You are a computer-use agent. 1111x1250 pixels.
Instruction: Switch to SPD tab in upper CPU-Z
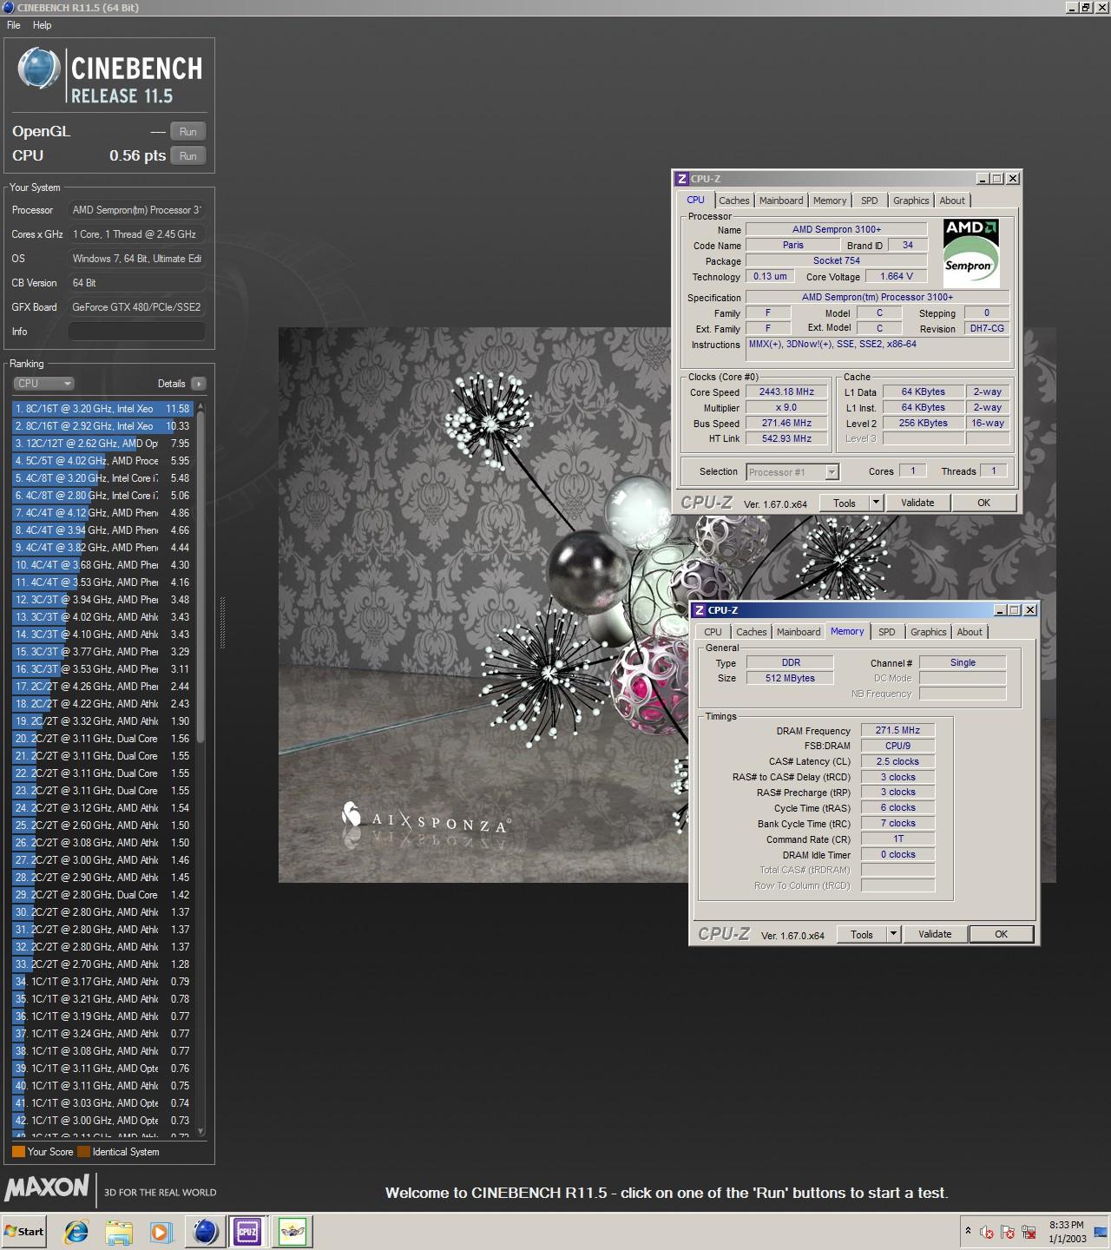[x=870, y=201]
